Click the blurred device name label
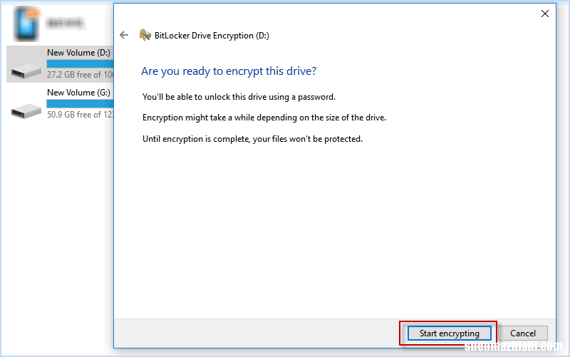The width and height of the screenshot is (570, 357). [65, 24]
